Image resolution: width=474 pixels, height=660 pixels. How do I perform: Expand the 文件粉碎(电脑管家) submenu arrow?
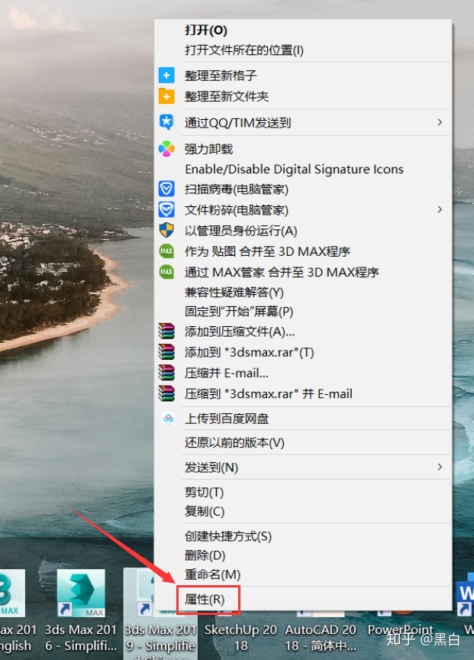(440, 209)
